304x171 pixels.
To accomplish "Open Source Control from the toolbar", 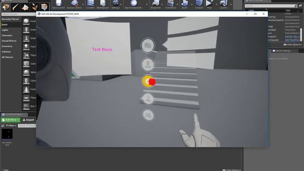I will [74, 4].
